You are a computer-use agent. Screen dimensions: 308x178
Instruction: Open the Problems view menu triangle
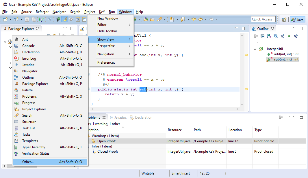[x=289, y=117]
